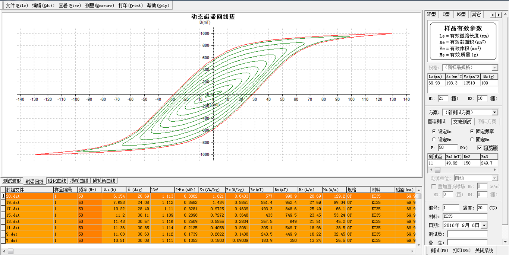
Task: Click the 编号 number input field
Action: 451,208
